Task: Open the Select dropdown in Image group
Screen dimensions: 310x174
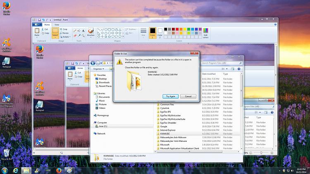Action: [55, 37]
